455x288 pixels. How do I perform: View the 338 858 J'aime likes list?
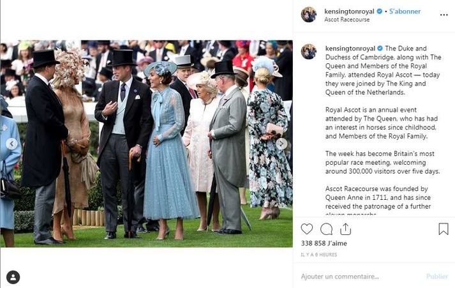point(324,243)
